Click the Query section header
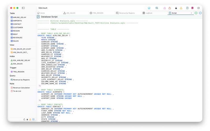Image resolution: width=210 pixels, height=131 pixels. 12,76
